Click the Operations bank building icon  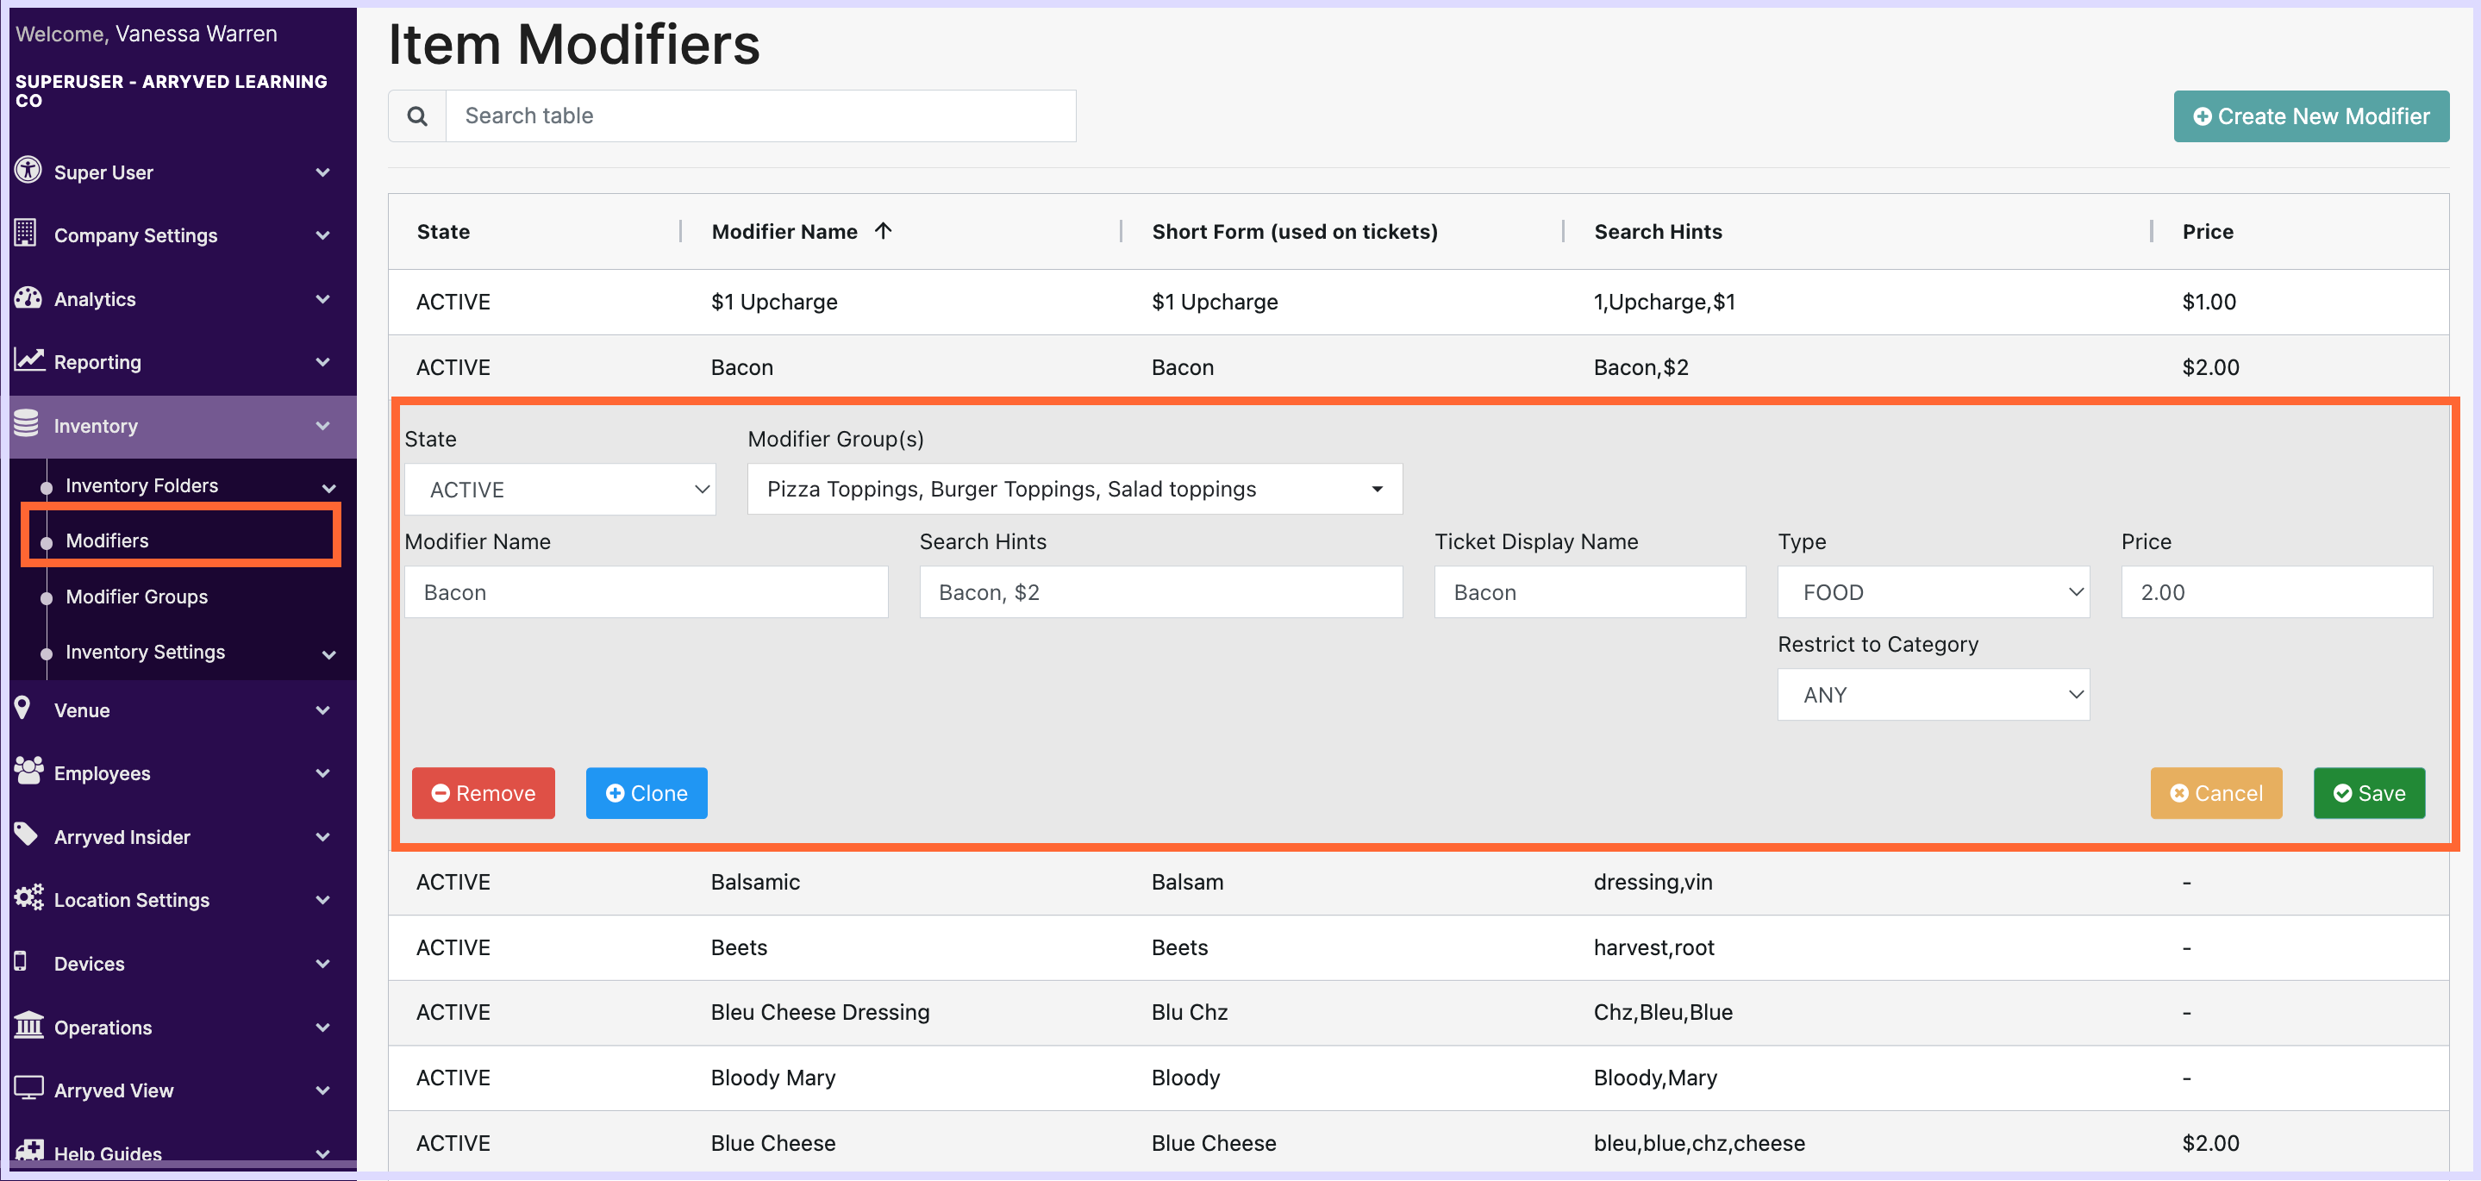(28, 1025)
